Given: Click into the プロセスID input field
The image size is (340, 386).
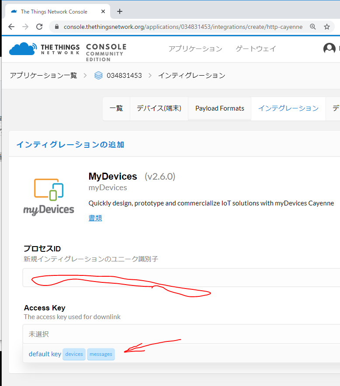Looking at the screenshot, I should point(181,278).
